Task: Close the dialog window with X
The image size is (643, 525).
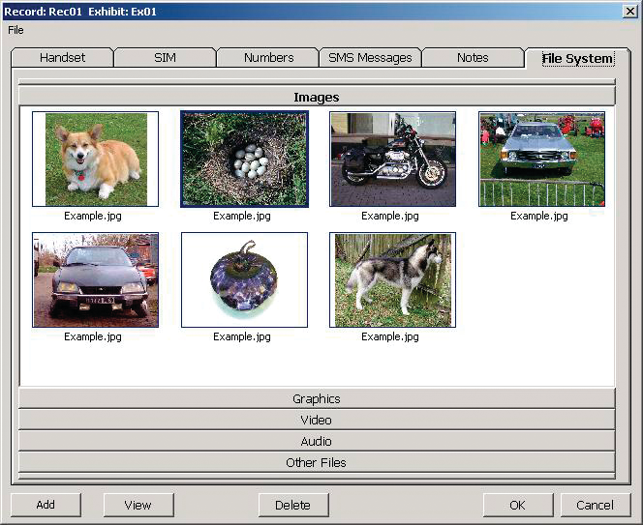Action: pyautogui.click(x=629, y=11)
